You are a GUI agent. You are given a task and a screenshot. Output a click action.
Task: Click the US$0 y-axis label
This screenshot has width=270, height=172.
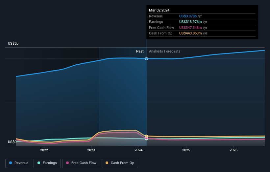tap(12, 142)
